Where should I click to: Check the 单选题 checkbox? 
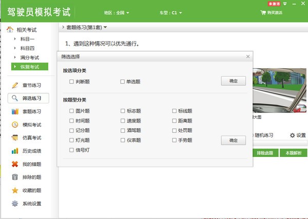[x=122, y=82]
